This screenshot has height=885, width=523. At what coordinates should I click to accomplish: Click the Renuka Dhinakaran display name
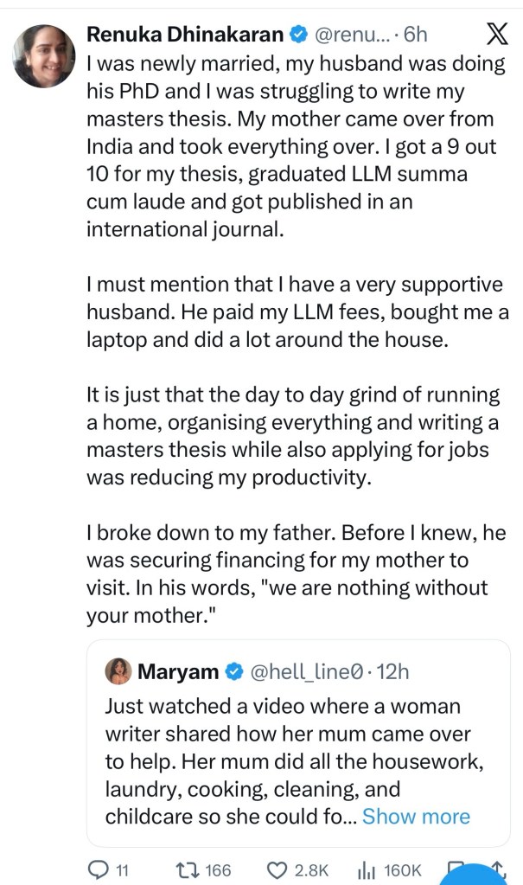185,35
